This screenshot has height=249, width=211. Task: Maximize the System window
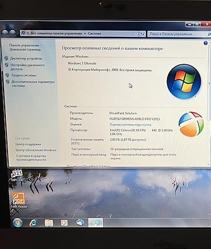[197, 24]
